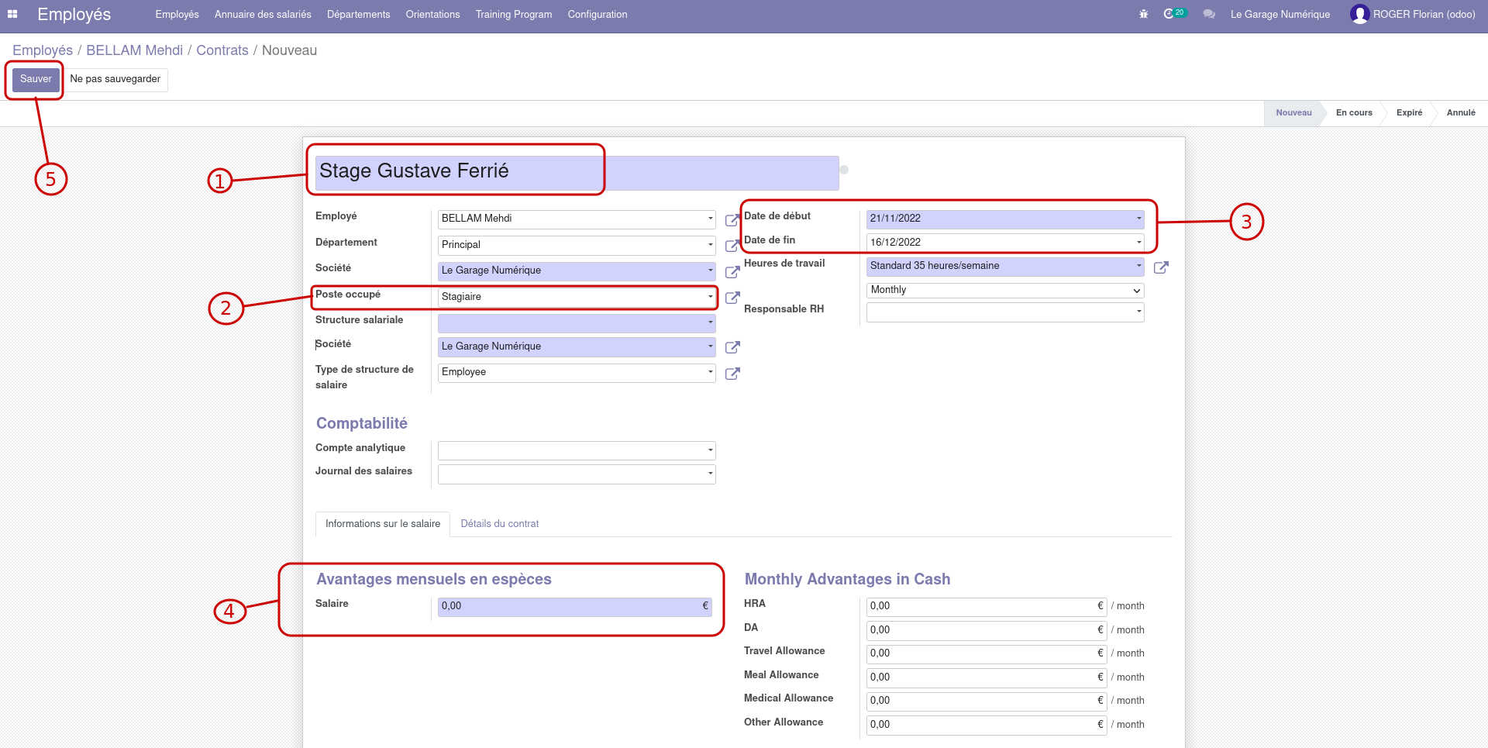Image resolution: width=1488 pixels, height=748 pixels.
Task: Set contract status to Annulé
Action: point(1460,113)
